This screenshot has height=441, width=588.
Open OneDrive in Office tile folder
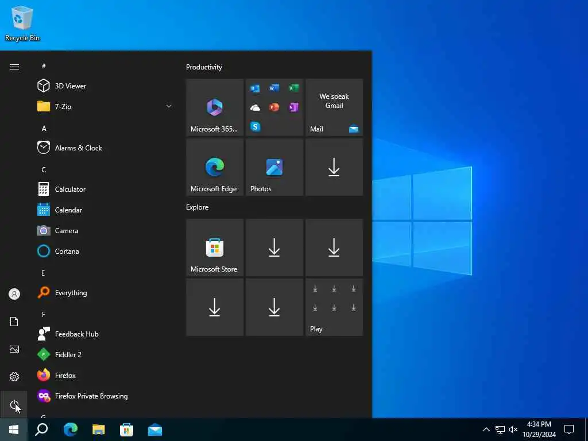tap(255, 107)
